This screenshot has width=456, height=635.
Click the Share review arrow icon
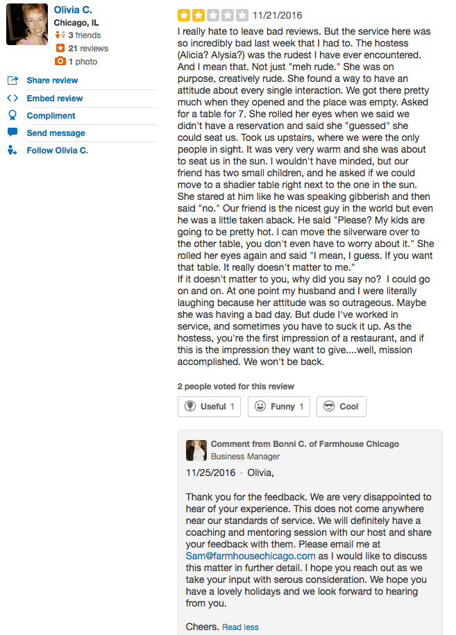click(x=12, y=81)
